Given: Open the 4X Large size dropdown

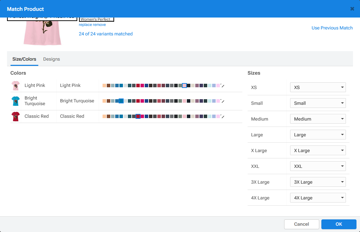Looking at the screenshot, I should pyautogui.click(x=318, y=198).
